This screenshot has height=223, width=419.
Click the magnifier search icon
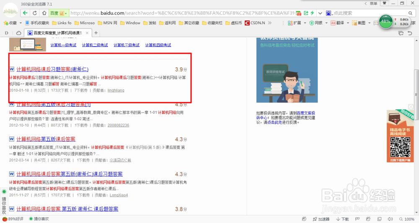click(x=410, y=13)
